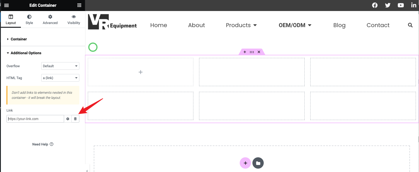Open the Visibility tab
The width and height of the screenshot is (419, 172).
pos(74,19)
